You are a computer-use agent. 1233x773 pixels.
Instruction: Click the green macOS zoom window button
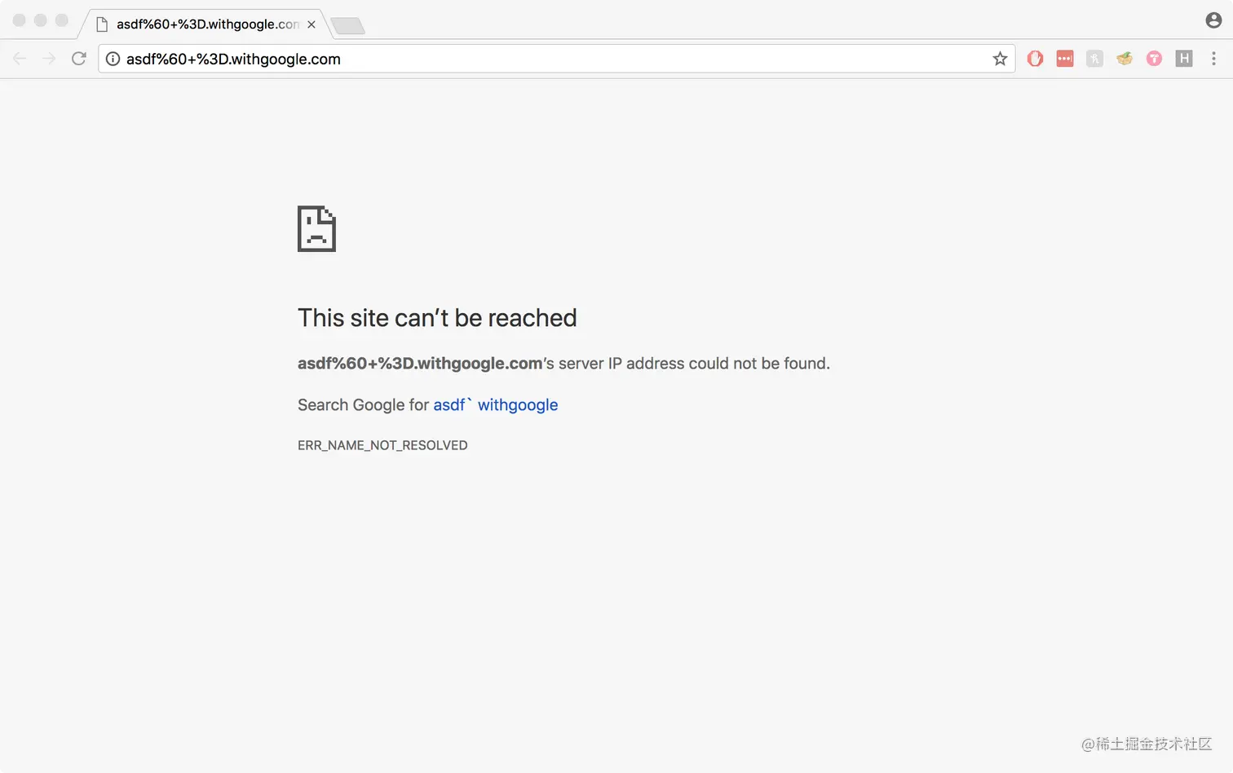coord(61,20)
